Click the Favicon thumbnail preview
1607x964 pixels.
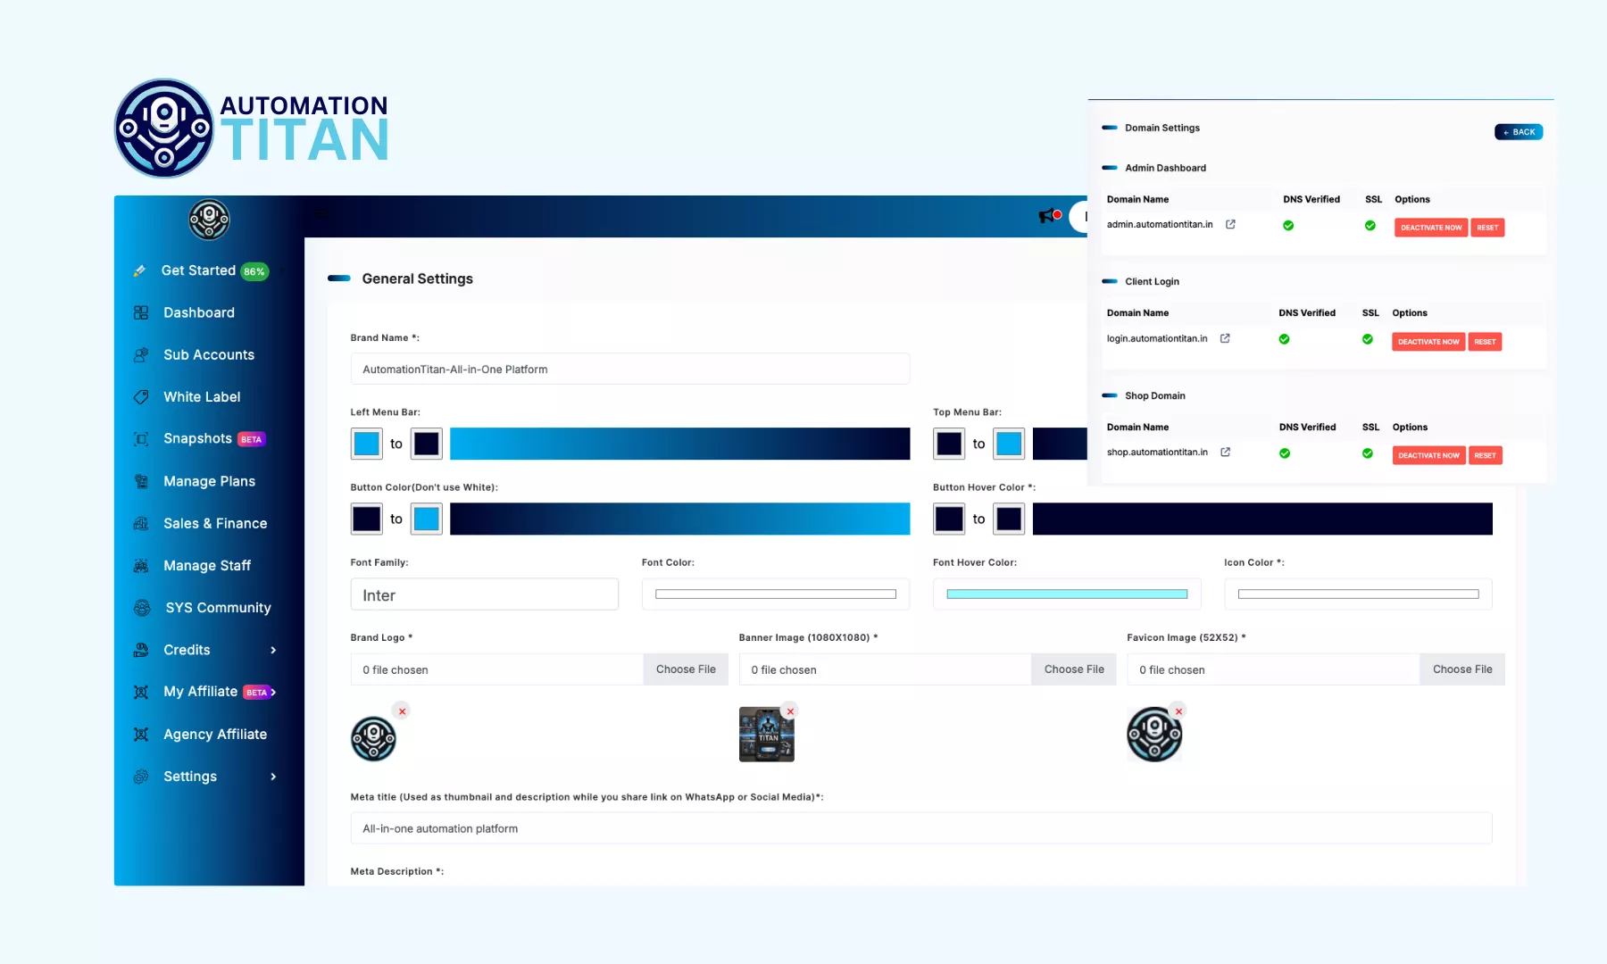click(1154, 735)
